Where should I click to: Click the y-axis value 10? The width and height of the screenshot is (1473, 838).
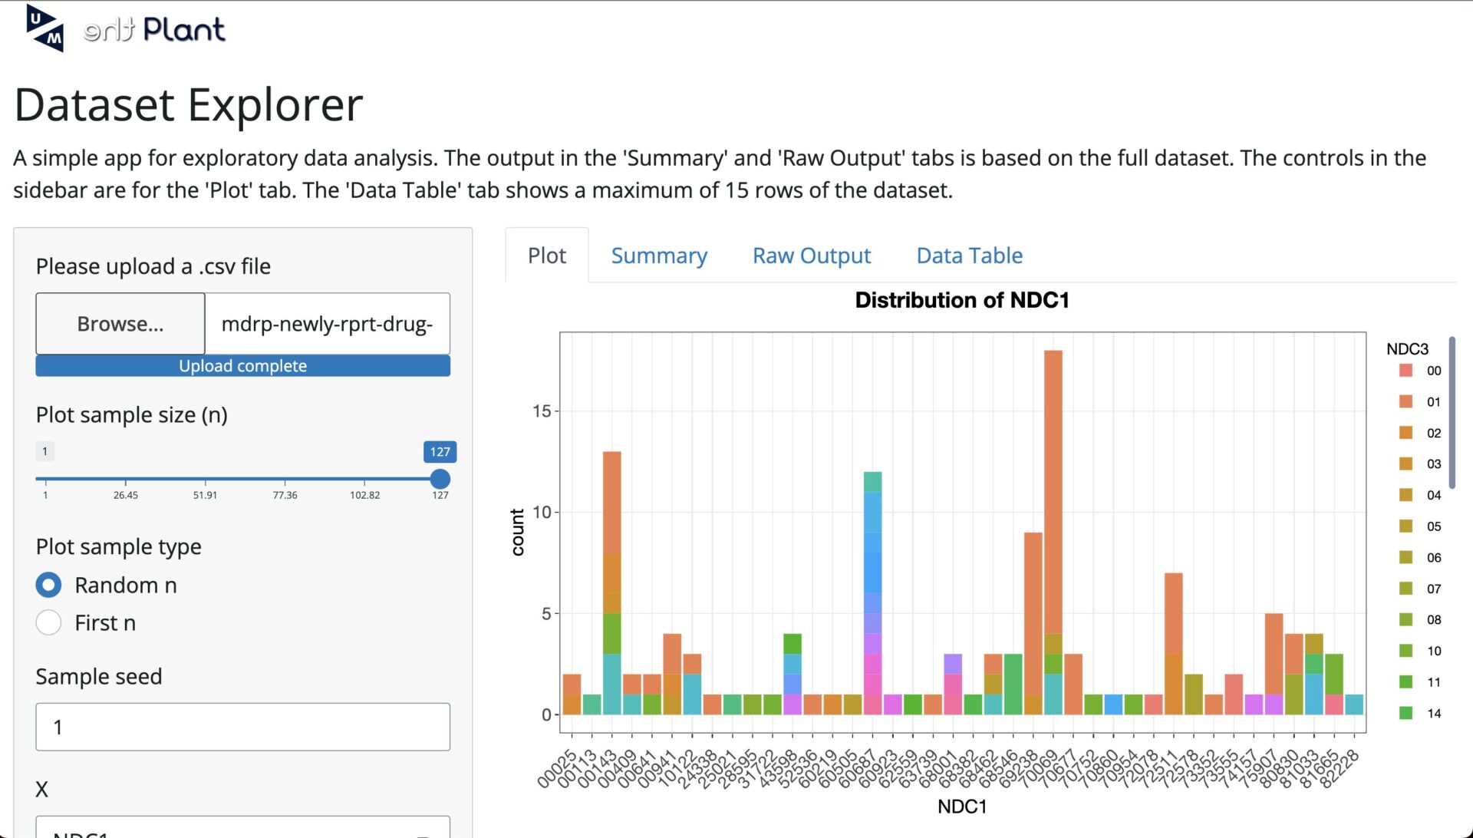(x=542, y=513)
